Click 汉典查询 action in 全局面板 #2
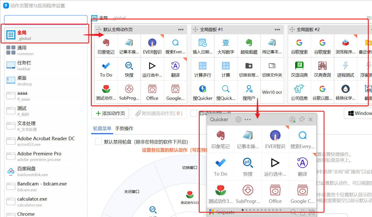 pyautogui.click(x=322, y=69)
